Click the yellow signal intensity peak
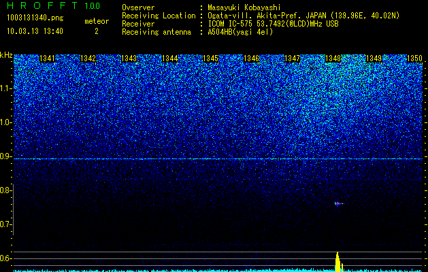428x272 pixels. tap(338, 262)
